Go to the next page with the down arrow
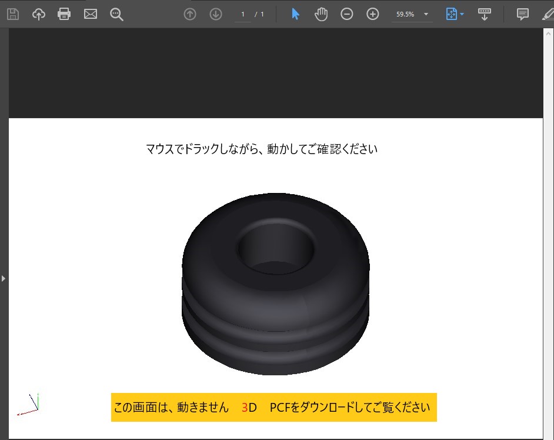Screen dimensions: 554x440 (216, 14)
